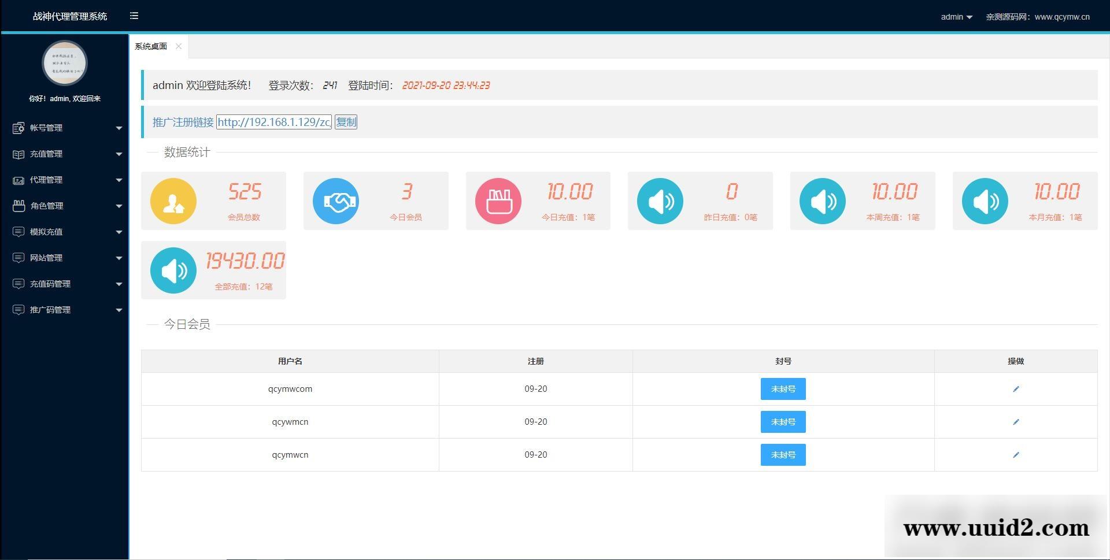Click the hamburger menu collapse icon
1110x560 pixels.
coord(134,16)
